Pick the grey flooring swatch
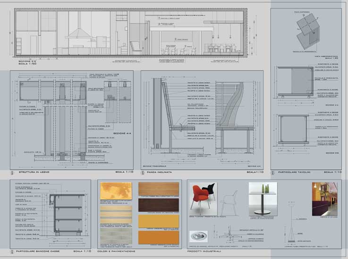Screen dimensions: 348x259 pyautogui.click(x=116, y=236)
